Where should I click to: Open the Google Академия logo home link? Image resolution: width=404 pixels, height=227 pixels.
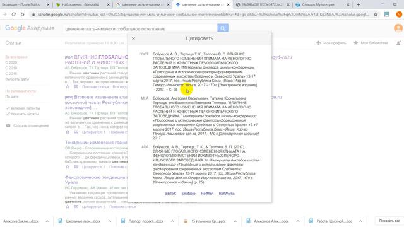30,28
